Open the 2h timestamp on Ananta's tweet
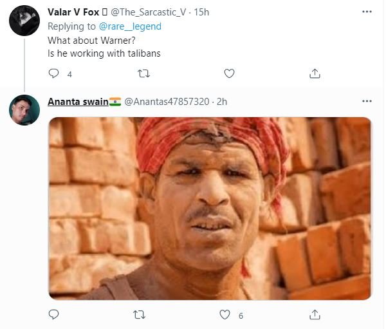386x329 pixels. [x=221, y=102]
